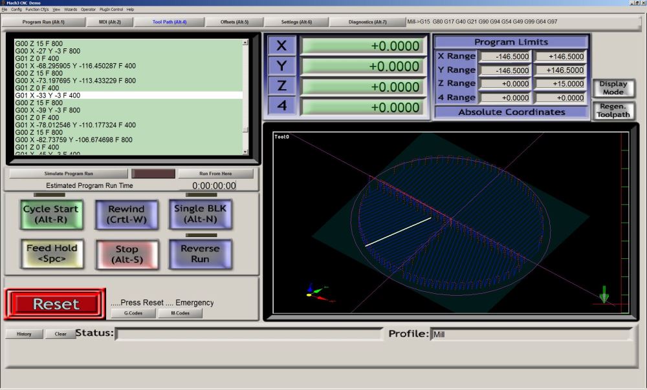647x390 pixels.
Task: Click Z Range minimum value +0.0000
Action: 505,84
